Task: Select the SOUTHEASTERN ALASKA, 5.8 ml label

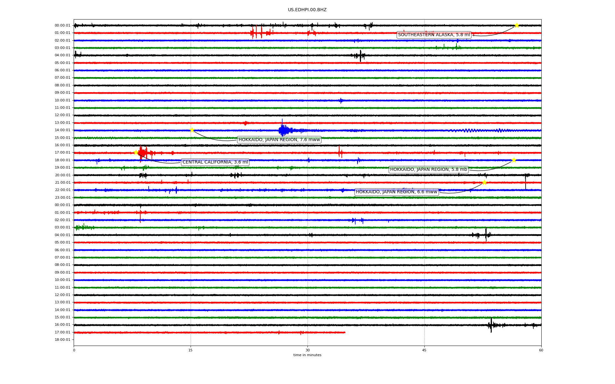Action: click(434, 35)
